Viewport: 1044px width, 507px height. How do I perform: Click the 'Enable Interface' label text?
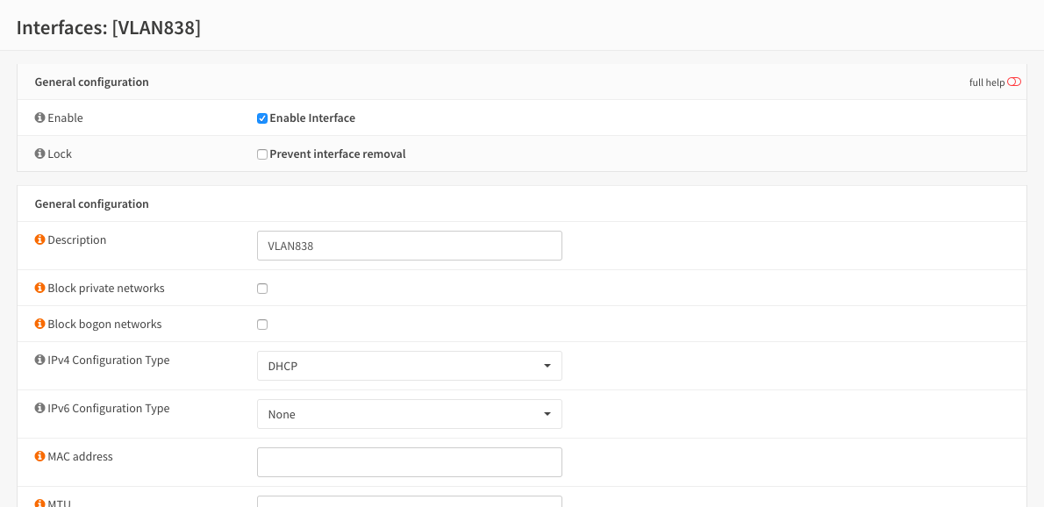312,118
